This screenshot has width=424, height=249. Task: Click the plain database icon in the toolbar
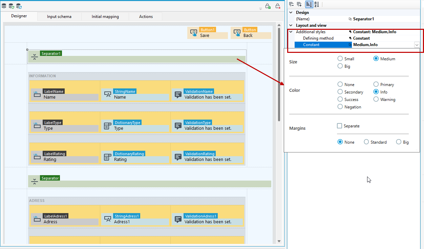click(x=4, y=6)
